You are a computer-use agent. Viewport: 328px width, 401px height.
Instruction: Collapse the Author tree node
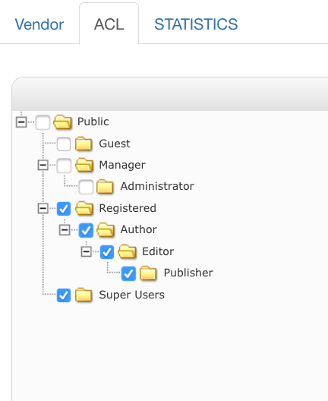[65, 230]
